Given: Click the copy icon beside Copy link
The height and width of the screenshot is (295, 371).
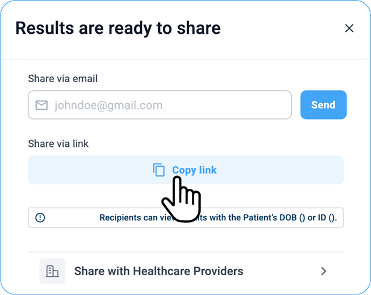Looking at the screenshot, I should pyautogui.click(x=159, y=170).
